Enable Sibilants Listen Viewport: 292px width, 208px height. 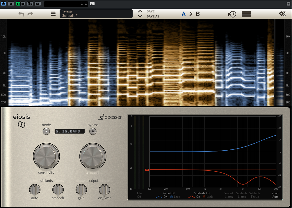(242, 195)
